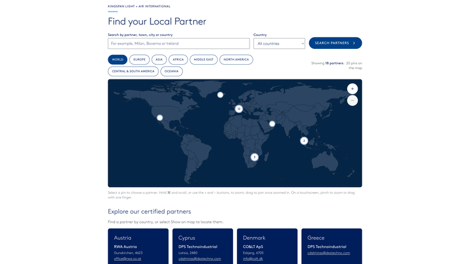Select the Central & South America filter

pyautogui.click(x=133, y=71)
